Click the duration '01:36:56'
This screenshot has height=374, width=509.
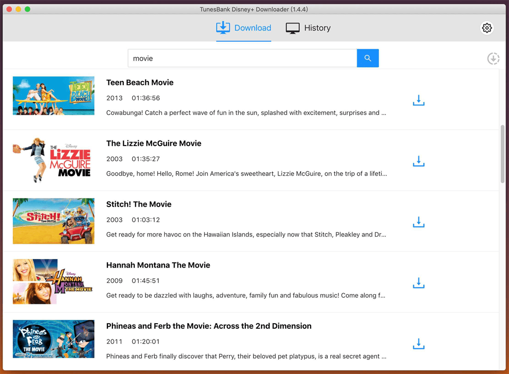point(146,98)
